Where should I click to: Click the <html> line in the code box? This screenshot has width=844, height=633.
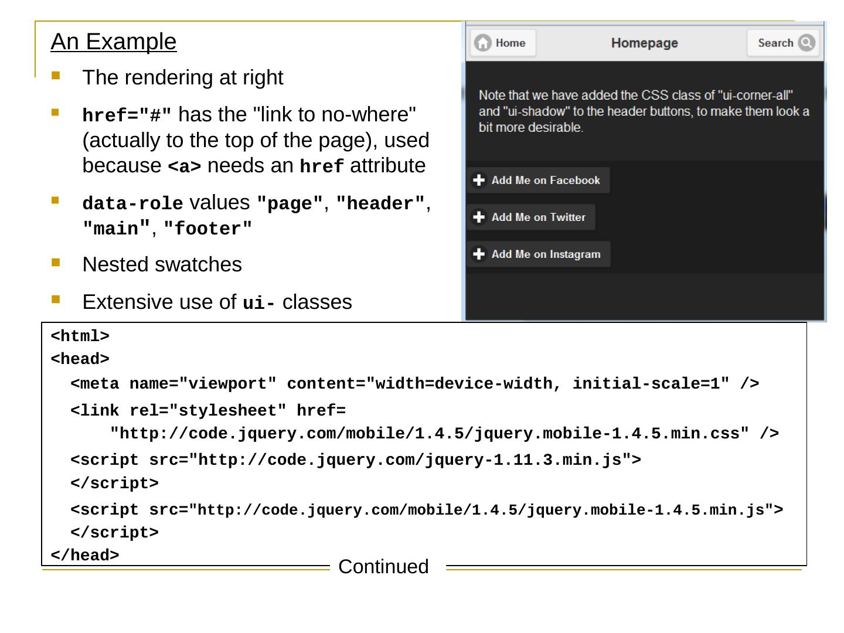pos(80,336)
